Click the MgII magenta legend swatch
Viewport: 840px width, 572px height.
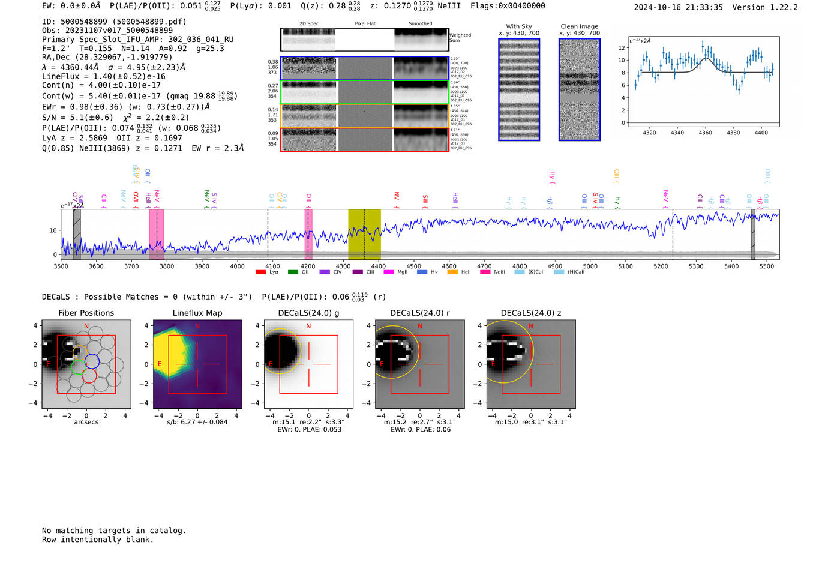389,272
